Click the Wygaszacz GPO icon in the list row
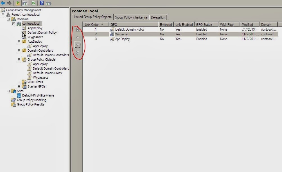282x172 pixels. (x=112, y=34)
